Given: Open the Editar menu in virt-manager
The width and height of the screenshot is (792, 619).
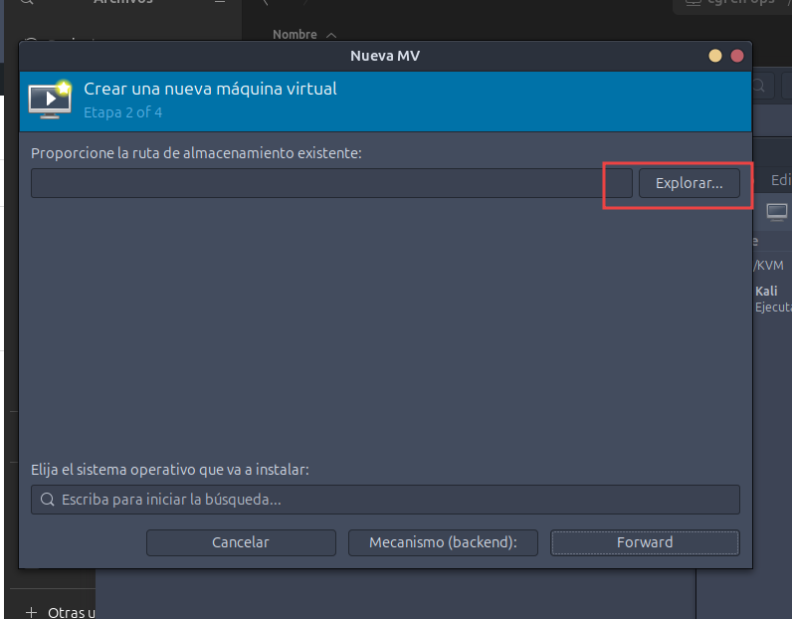Looking at the screenshot, I should [x=781, y=181].
